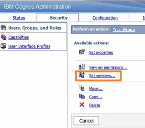Screen dimensions: 145x128
Task: Click the Delete action link
Action: click(x=95, y=105)
